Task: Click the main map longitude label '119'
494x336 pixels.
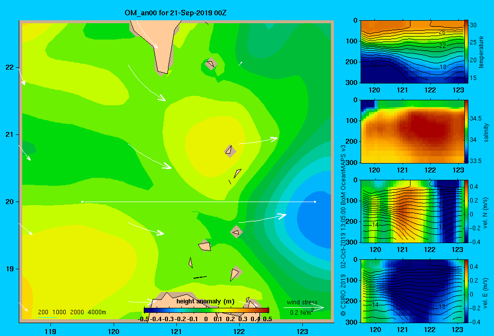Action: pos(50,331)
